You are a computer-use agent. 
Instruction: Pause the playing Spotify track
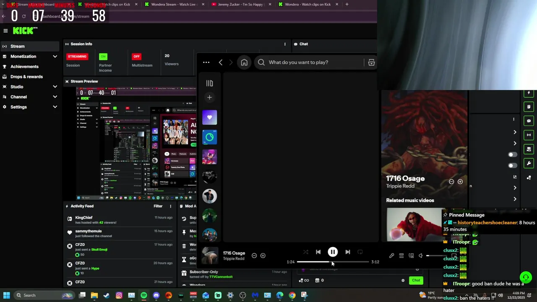(332, 252)
